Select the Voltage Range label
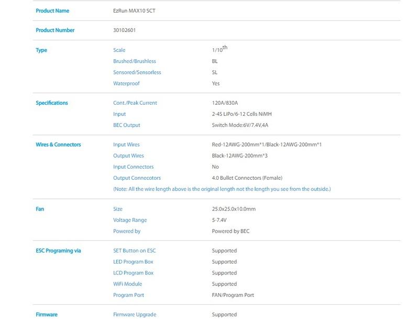 click(x=130, y=220)
